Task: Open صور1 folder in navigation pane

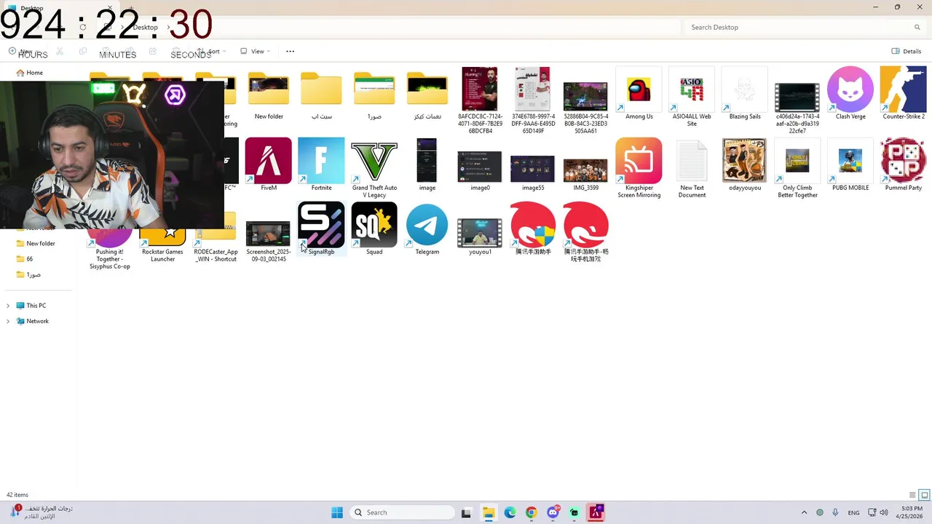Action: point(28,274)
